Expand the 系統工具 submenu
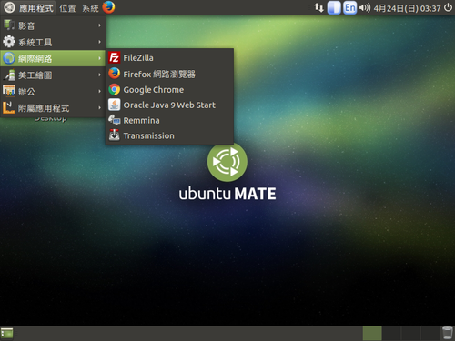The width and height of the screenshot is (455, 341). (53, 42)
